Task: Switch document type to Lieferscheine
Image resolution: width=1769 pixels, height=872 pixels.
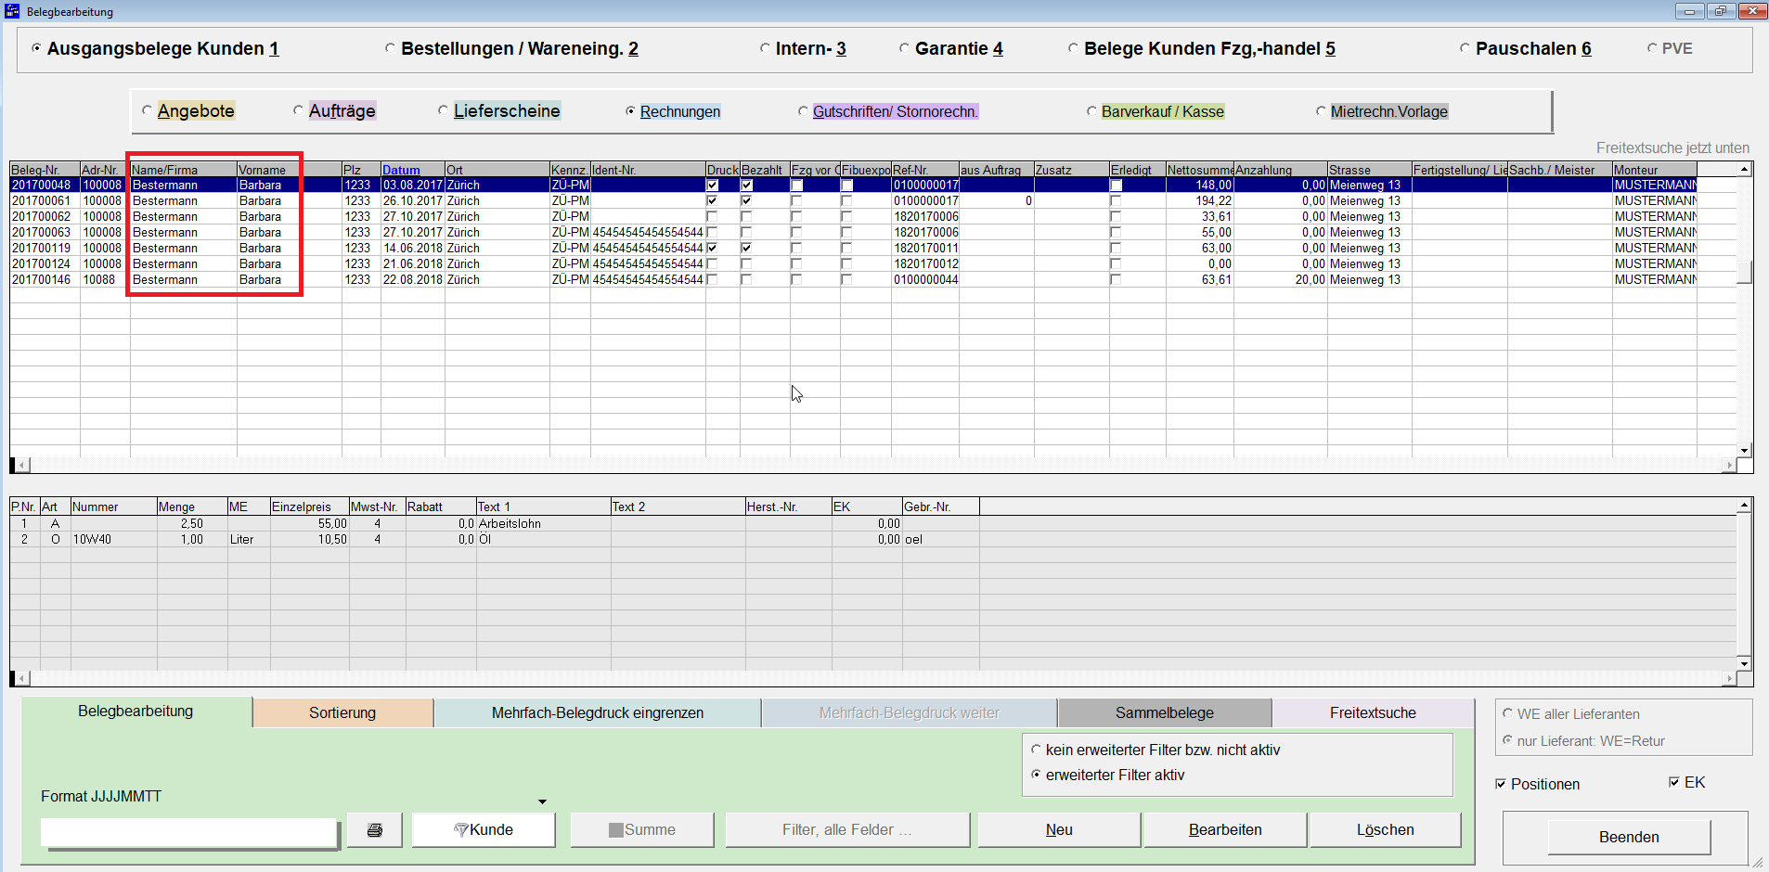Action: tap(499, 110)
